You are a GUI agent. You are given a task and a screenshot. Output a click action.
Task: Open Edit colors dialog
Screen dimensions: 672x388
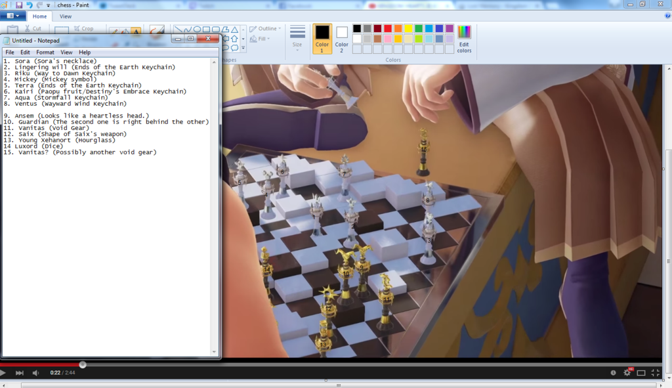464,39
